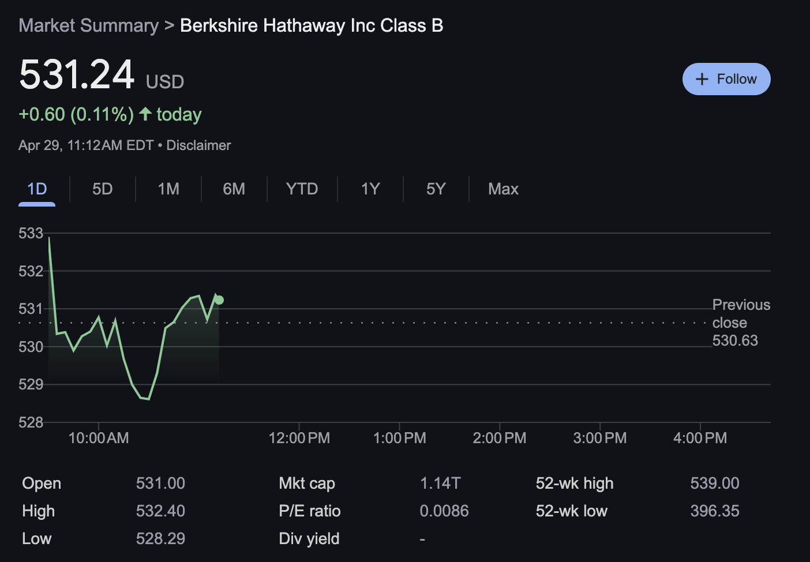Select the 1D time range tab
Image resolution: width=810 pixels, height=562 pixels.
coord(37,189)
